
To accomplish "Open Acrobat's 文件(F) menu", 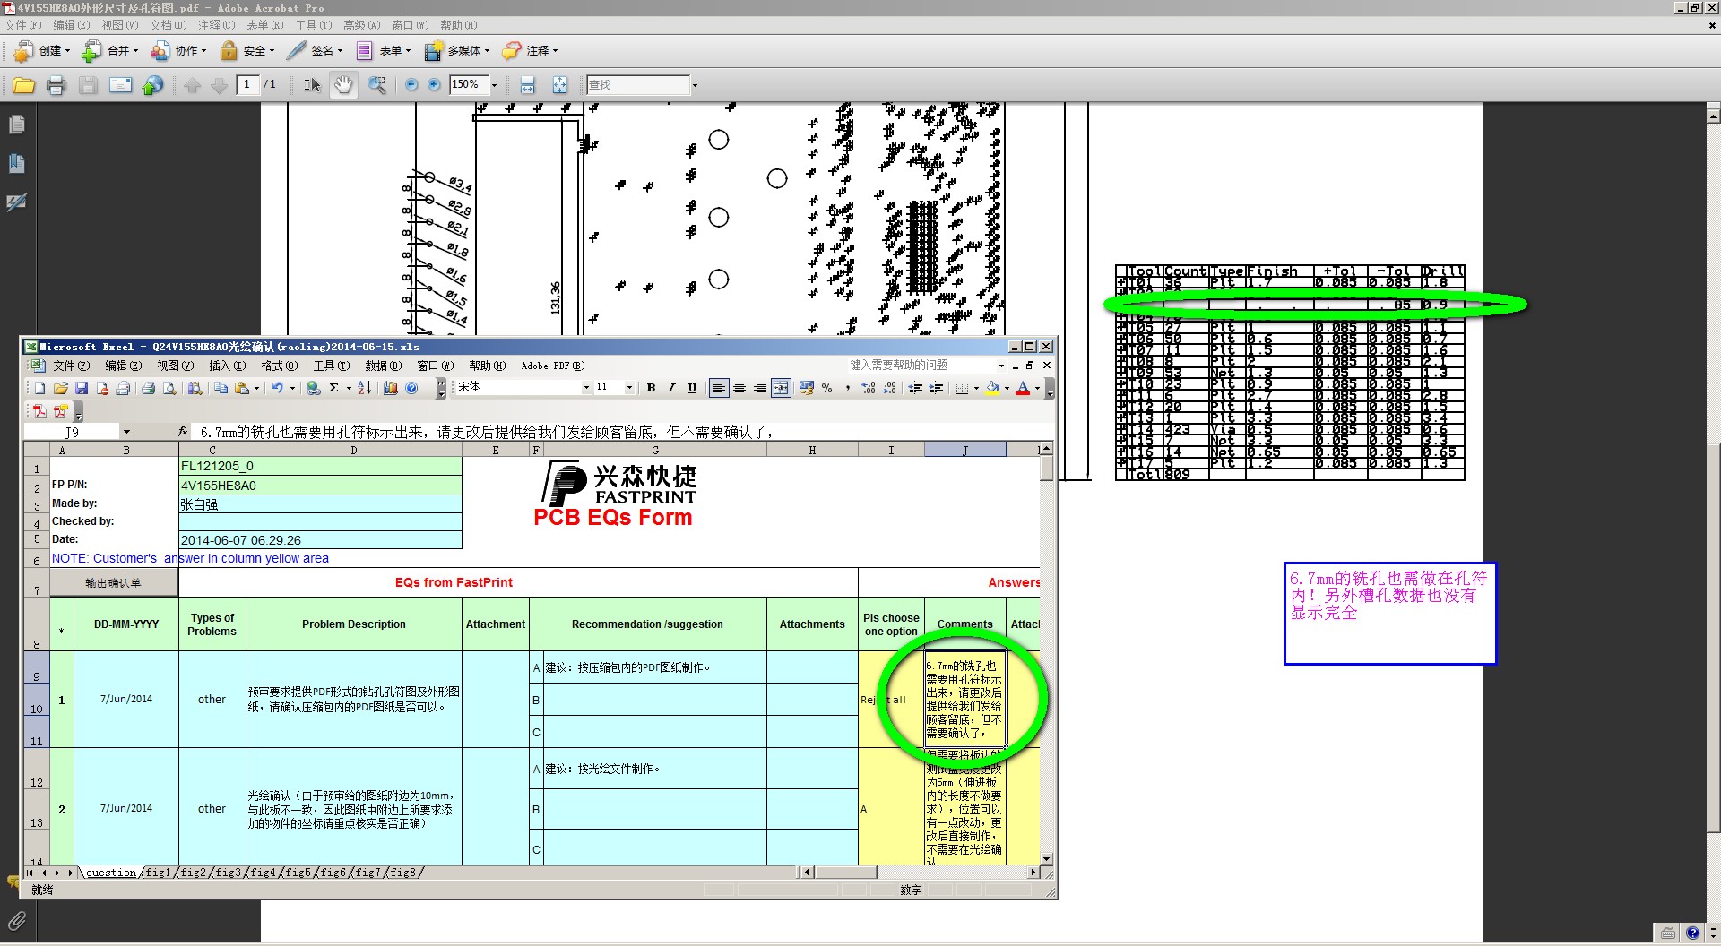I will click(23, 25).
